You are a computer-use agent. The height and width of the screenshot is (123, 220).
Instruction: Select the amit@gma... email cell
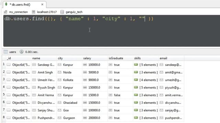coord(171,72)
